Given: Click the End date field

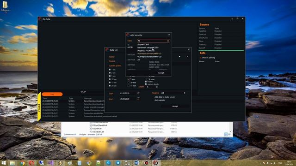Looking at the screenshot, I should (127, 99).
